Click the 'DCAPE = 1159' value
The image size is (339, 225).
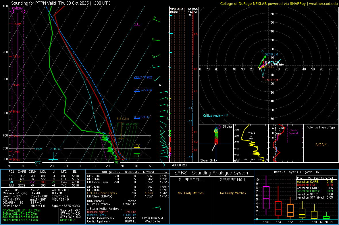pos(13,203)
